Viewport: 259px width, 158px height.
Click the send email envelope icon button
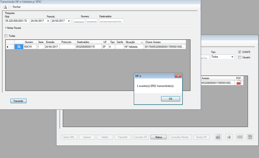pos(239,137)
